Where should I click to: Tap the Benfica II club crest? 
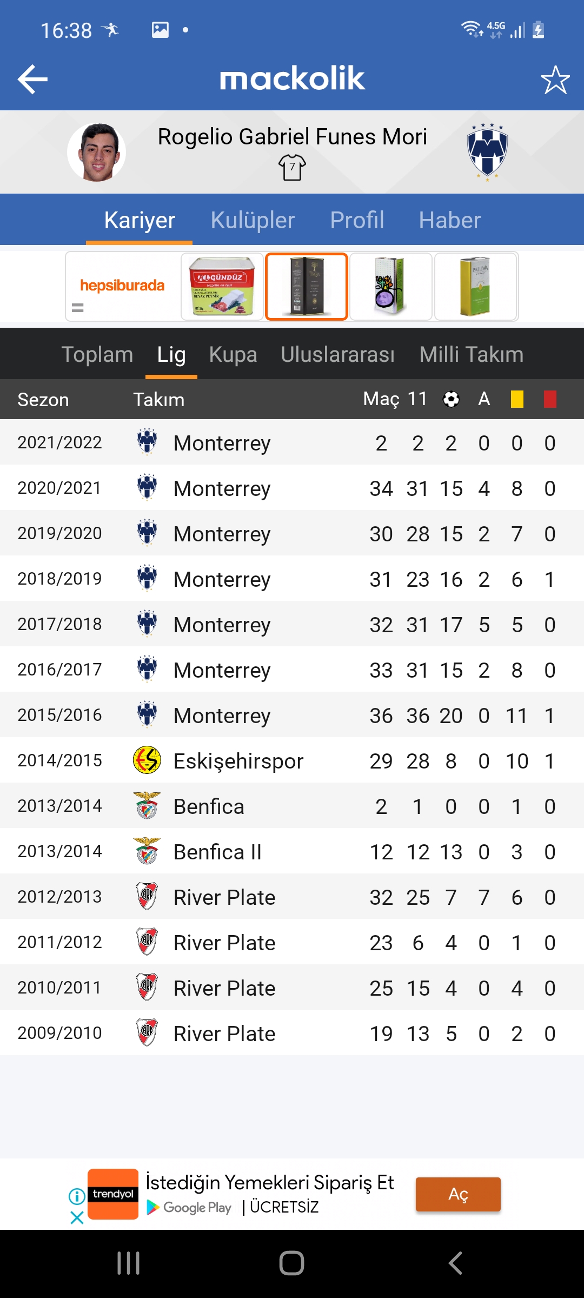click(x=147, y=851)
